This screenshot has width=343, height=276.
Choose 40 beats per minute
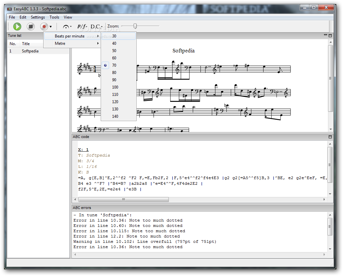(119, 43)
